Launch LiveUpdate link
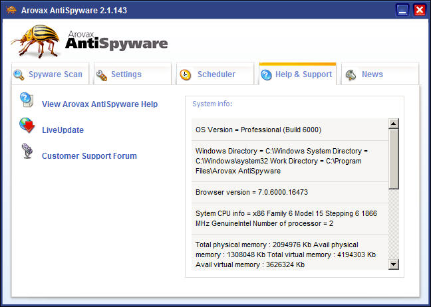The image size is (431, 307). 63,130
